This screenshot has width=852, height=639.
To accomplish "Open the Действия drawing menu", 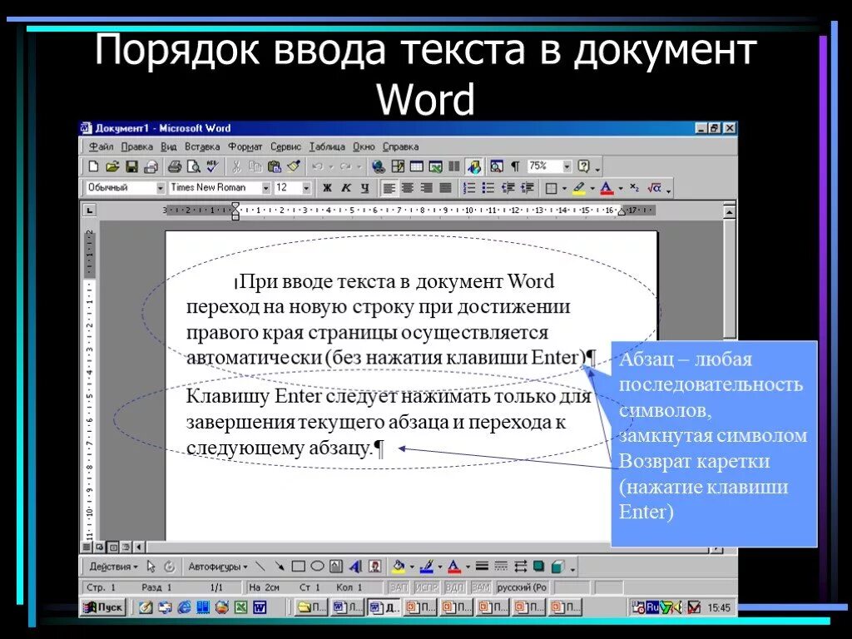I will (x=113, y=567).
